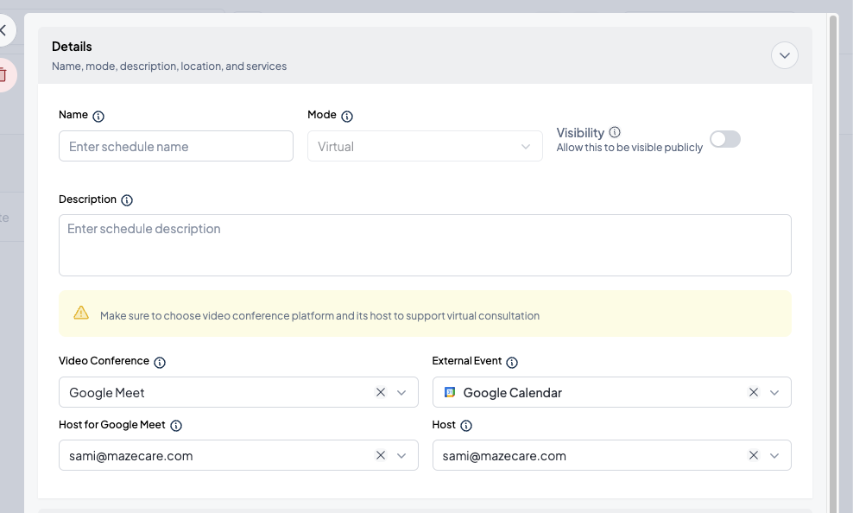This screenshot has height=513, width=853.
Task: Click the 'Name, mode, description, location, and services' subtitle
Action: 169,66
